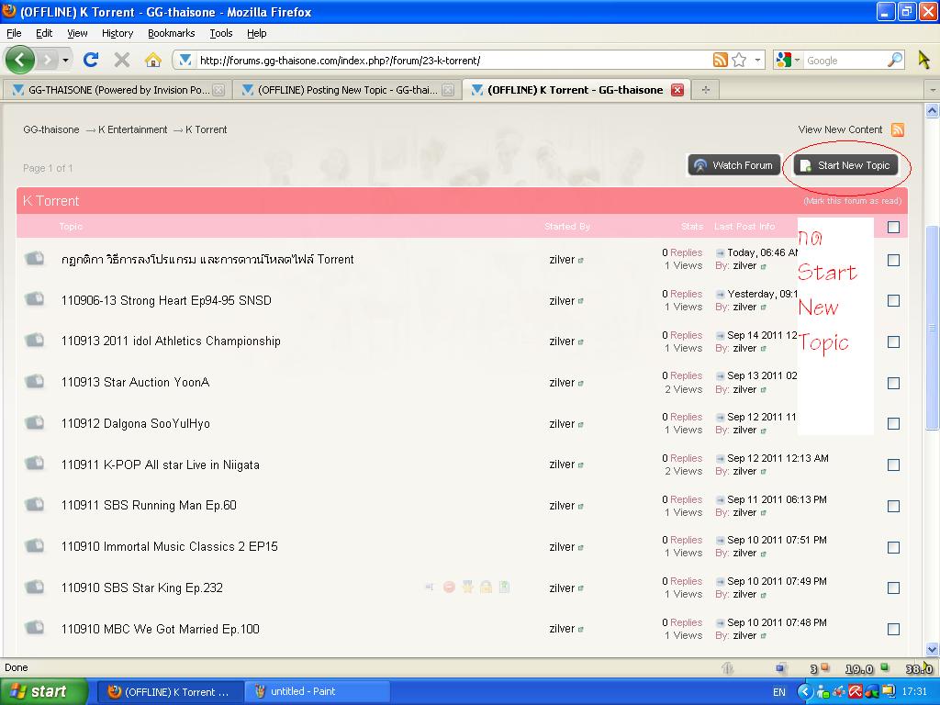
Task: Click topic icon for Running Man Ep.60 row
Action: click(x=35, y=505)
